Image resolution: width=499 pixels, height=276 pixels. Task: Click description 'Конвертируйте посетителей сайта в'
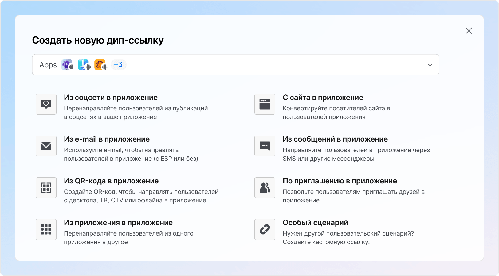pos(336,108)
